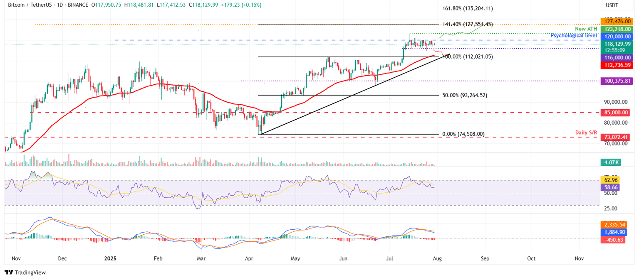
Task: Click the purple 100,375.81 price label
Action: point(617,81)
